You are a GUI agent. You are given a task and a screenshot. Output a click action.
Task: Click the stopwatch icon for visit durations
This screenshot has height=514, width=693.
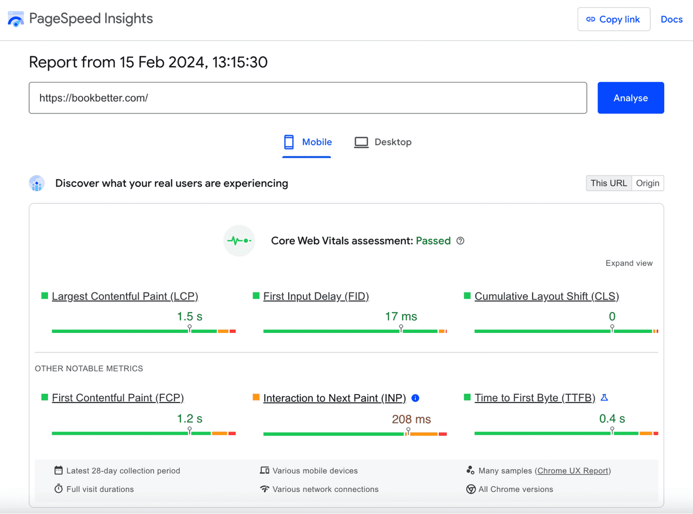coord(59,488)
